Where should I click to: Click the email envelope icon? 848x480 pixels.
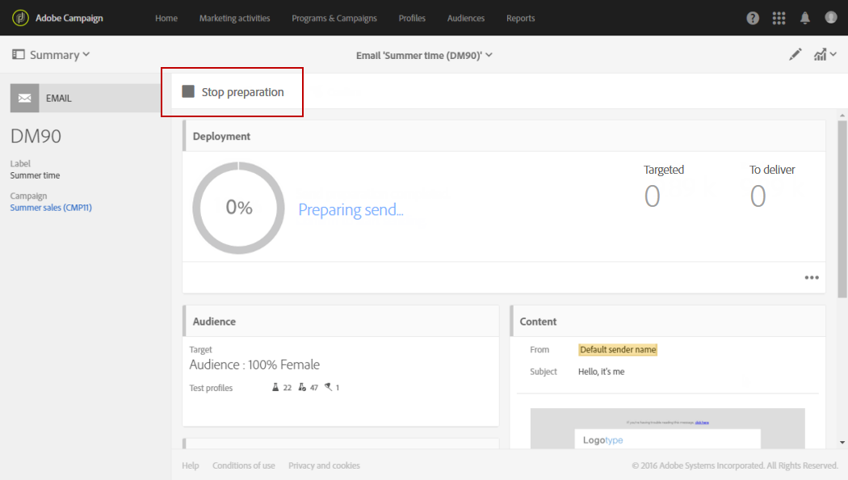pyautogui.click(x=24, y=98)
